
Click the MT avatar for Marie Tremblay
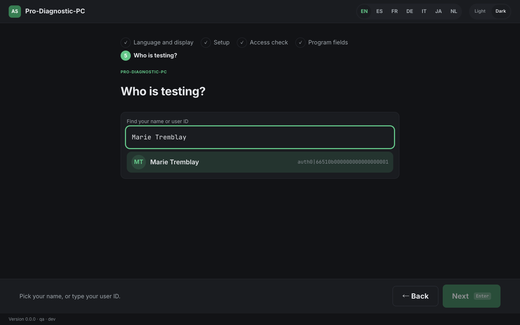tap(139, 162)
